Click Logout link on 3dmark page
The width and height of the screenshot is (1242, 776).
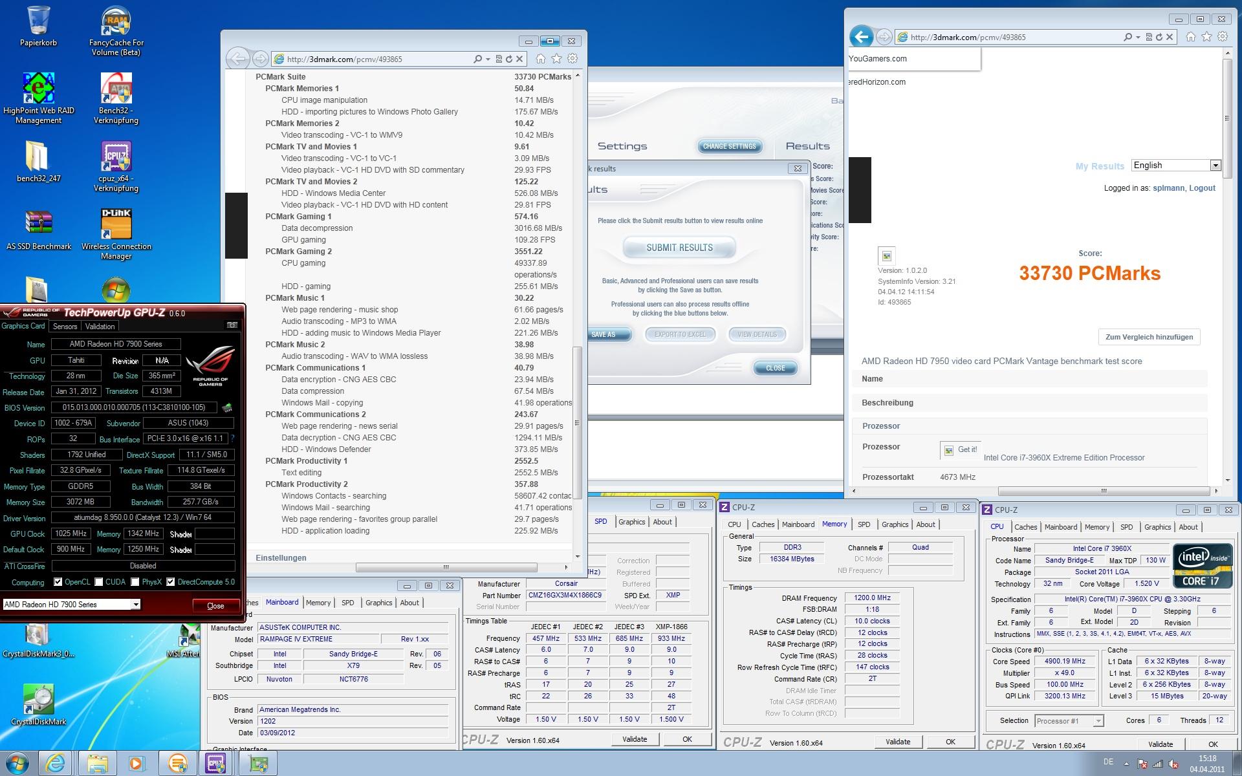[x=1202, y=188]
